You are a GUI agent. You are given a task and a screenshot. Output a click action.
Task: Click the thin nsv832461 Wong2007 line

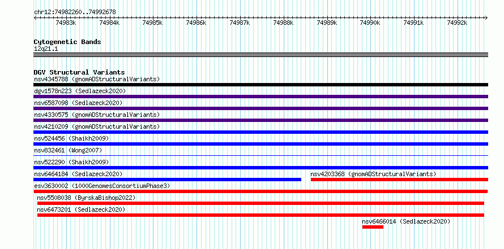tap(260, 156)
